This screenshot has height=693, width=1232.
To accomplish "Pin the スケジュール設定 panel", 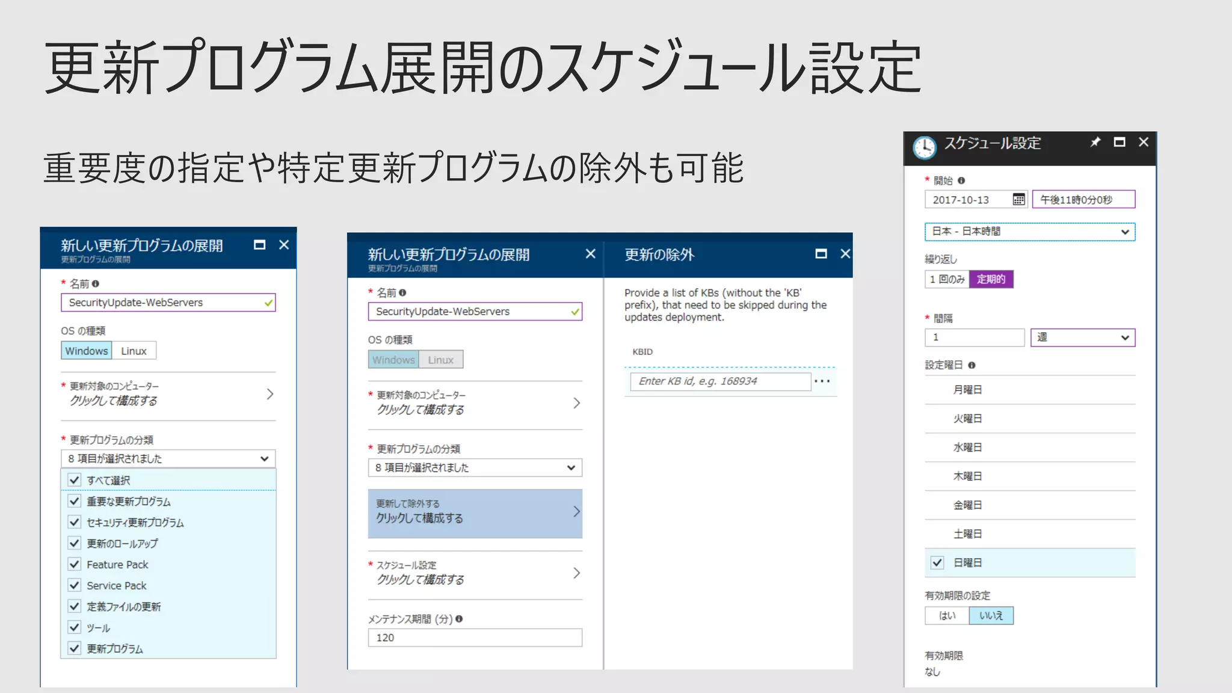I will click(1095, 142).
